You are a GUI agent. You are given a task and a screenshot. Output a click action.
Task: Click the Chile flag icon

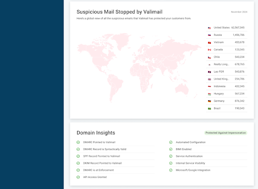pyautogui.click(x=209, y=57)
